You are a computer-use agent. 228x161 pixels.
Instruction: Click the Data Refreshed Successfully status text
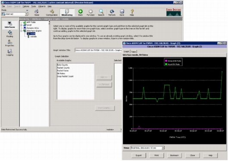[x=14, y=130]
